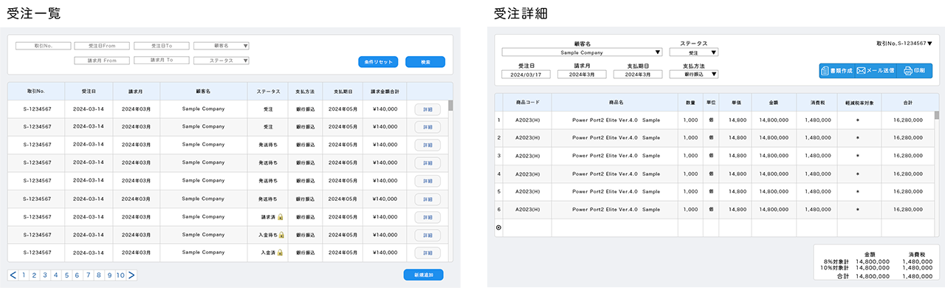Add new order with 新規追加
The height and width of the screenshot is (288, 945).
(423, 275)
